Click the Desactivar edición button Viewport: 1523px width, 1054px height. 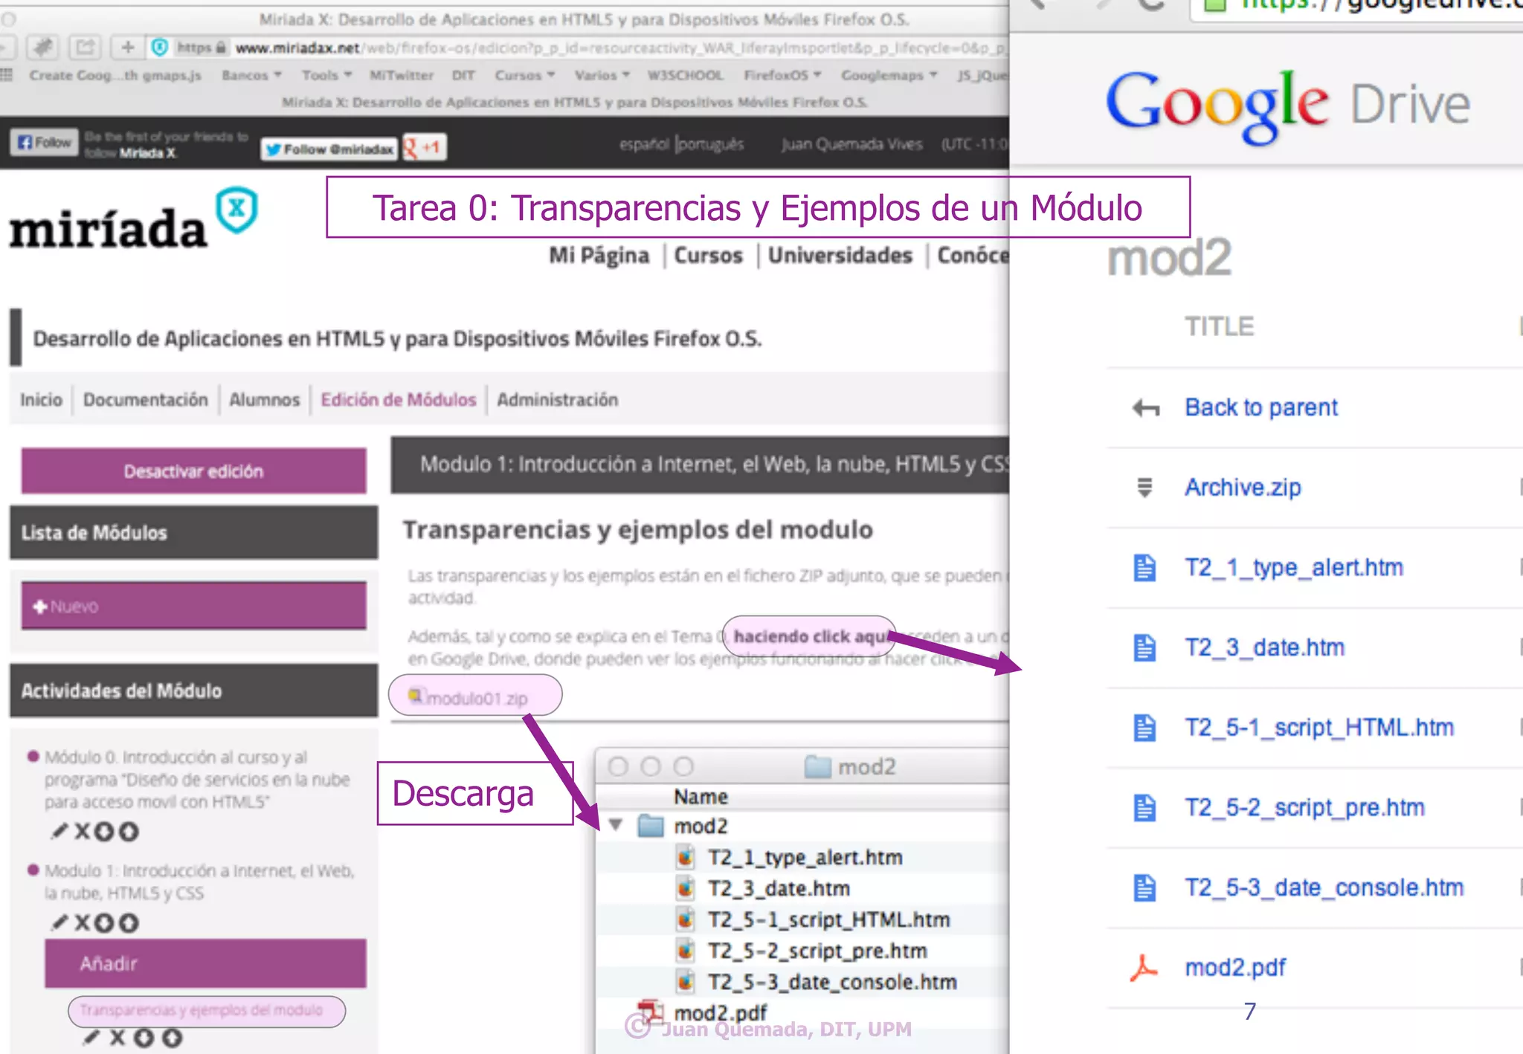tap(193, 471)
